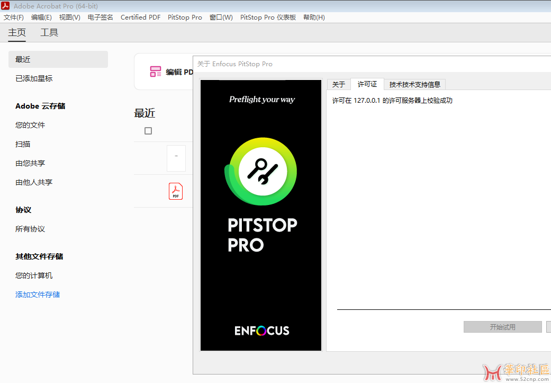This screenshot has width=551, height=383.
Task: Click the 添加文件存储 link
Action: [38, 295]
